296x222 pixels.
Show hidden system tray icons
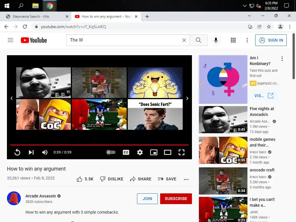pyautogui.click(x=245, y=6)
